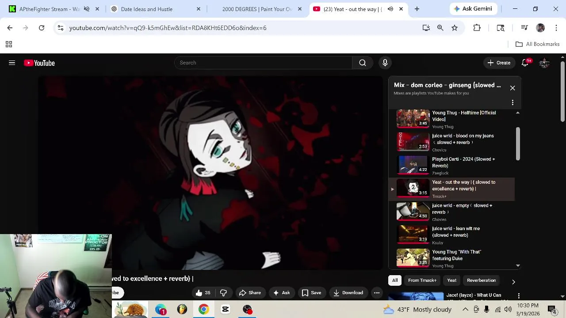This screenshot has height=318, width=566.
Task: Select the All filter chip
Action: (395, 280)
